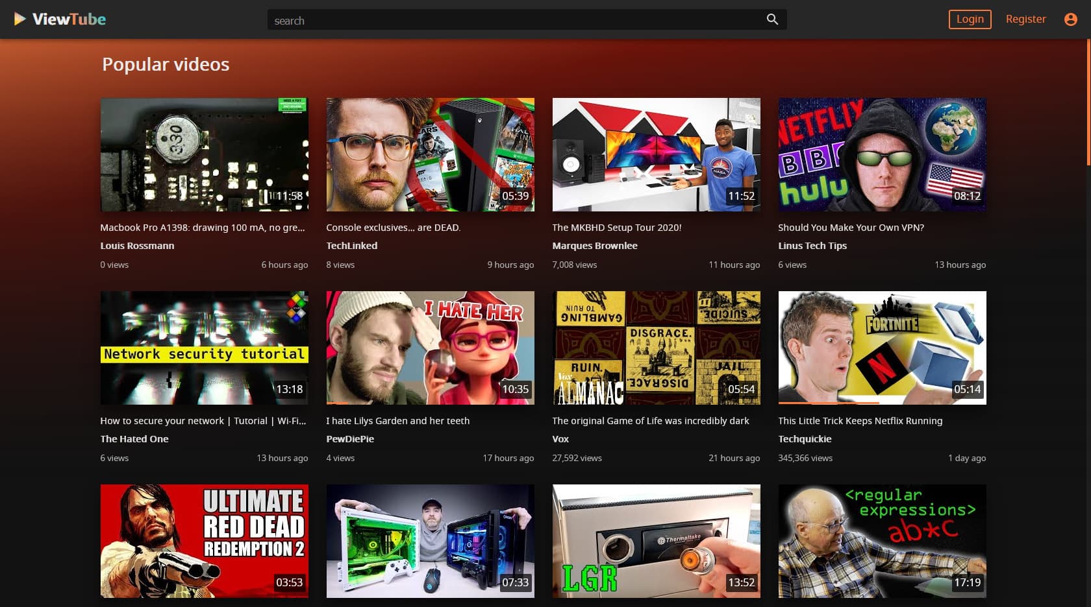Visit the Louis Rossmann channel
Screen dimensions: 1091x607
click(137, 245)
